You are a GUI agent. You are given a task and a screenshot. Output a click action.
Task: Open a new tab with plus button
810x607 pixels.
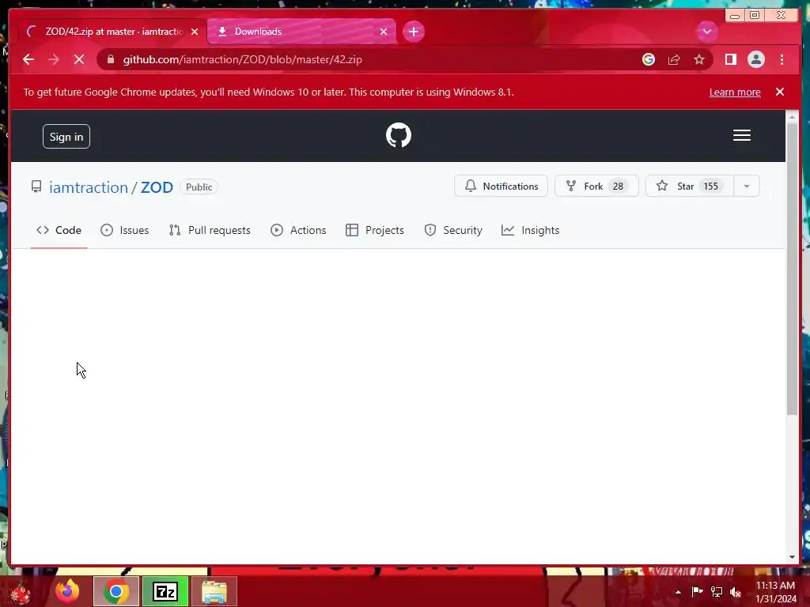click(413, 32)
